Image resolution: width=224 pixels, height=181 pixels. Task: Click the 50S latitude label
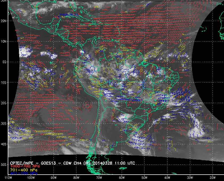[3, 164]
